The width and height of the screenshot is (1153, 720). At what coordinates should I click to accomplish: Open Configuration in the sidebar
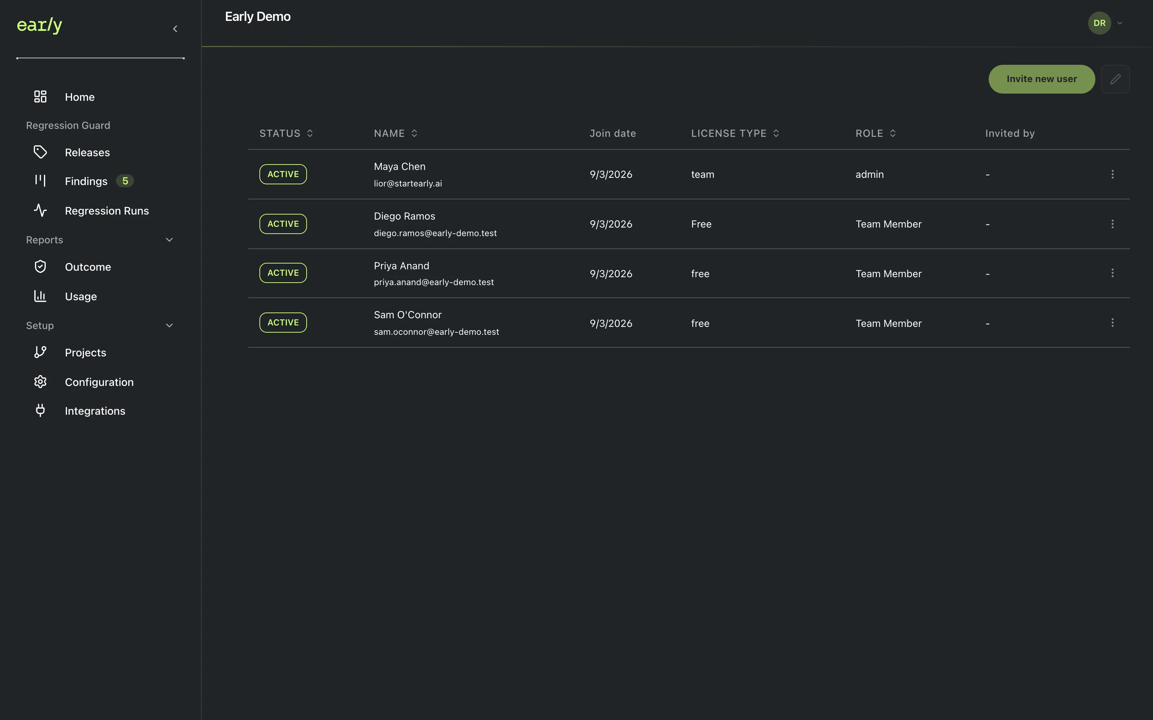pyautogui.click(x=99, y=382)
